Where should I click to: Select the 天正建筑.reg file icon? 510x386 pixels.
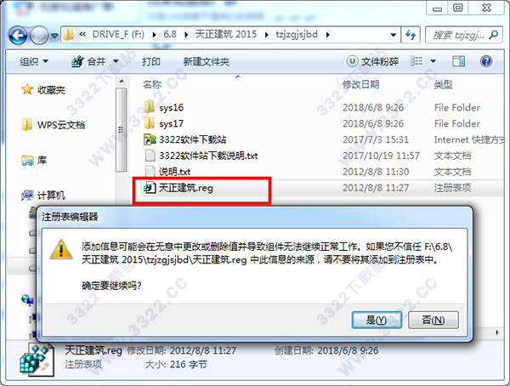(150, 188)
